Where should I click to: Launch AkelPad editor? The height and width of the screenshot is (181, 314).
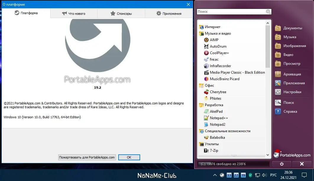tap(213, 111)
